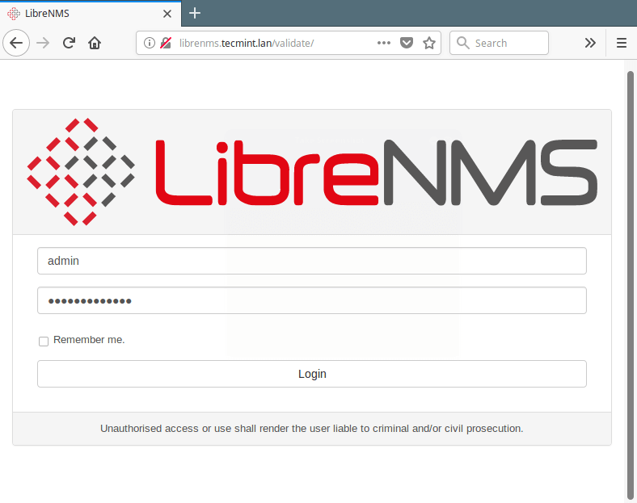
Task: Open the Firefox hamburger menu
Action: [621, 43]
